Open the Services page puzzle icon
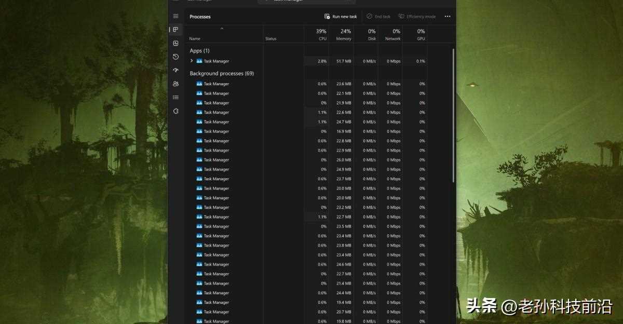Screen dimensions: 623x324 click(175, 111)
